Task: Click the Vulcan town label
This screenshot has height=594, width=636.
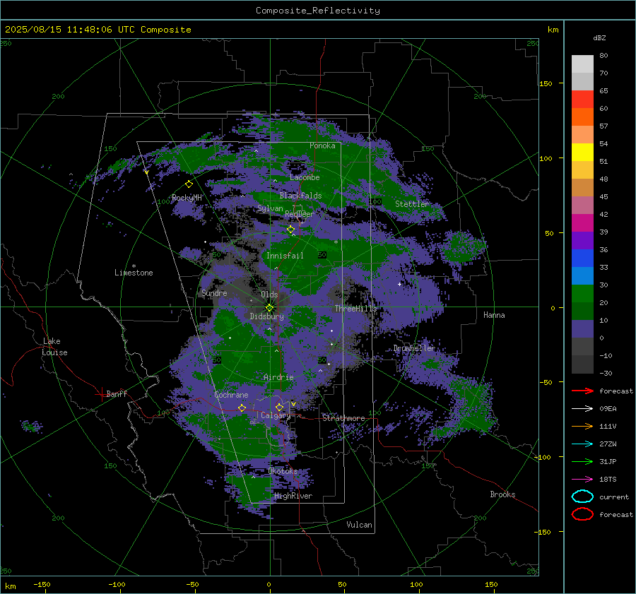Action: (x=359, y=525)
